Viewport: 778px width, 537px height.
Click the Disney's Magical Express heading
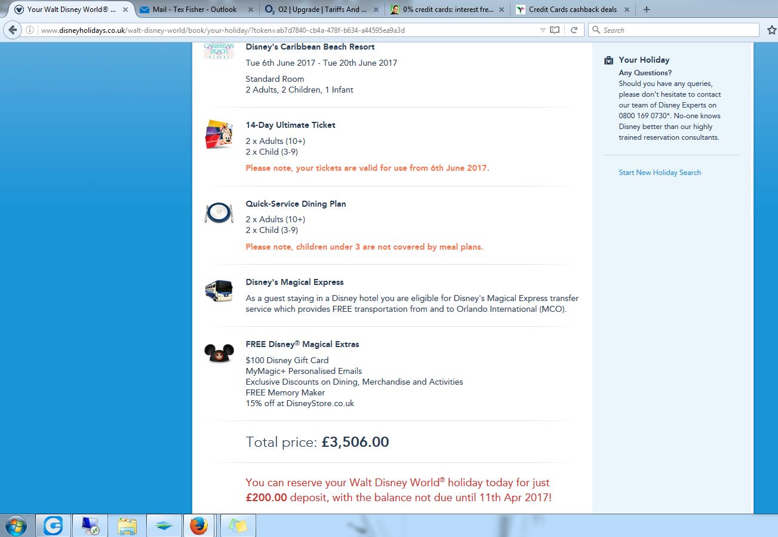pyautogui.click(x=294, y=282)
